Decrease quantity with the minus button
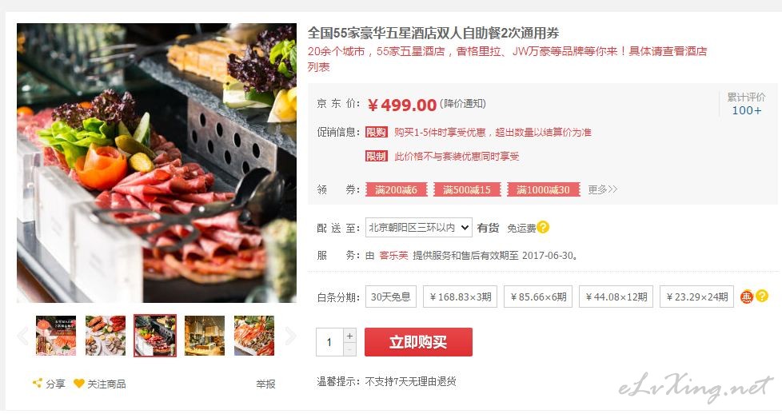Image resolution: width=782 pixels, height=414 pixels. (x=349, y=349)
